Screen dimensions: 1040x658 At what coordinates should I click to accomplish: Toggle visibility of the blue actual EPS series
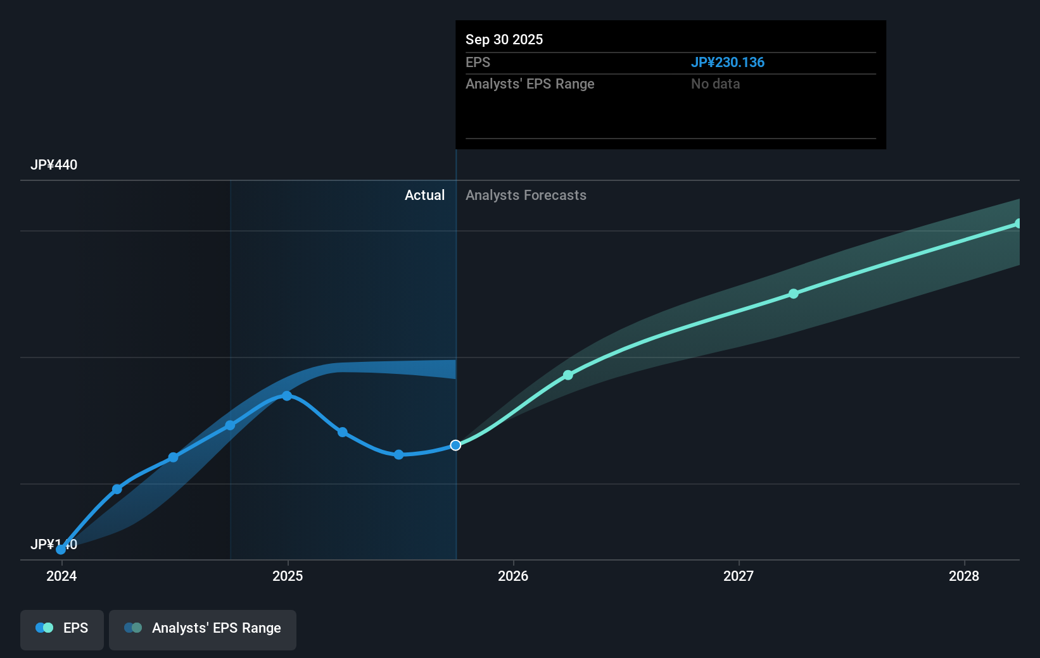pyautogui.click(x=61, y=628)
